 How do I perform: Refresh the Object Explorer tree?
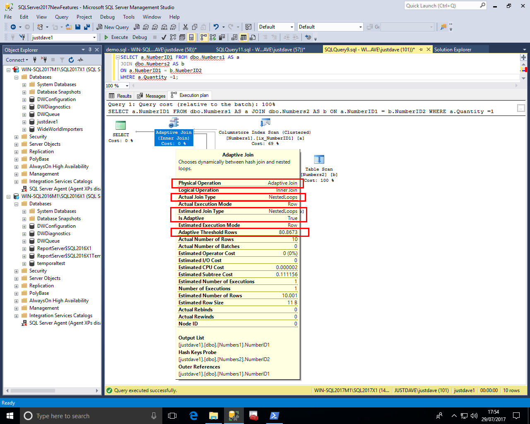(71, 60)
